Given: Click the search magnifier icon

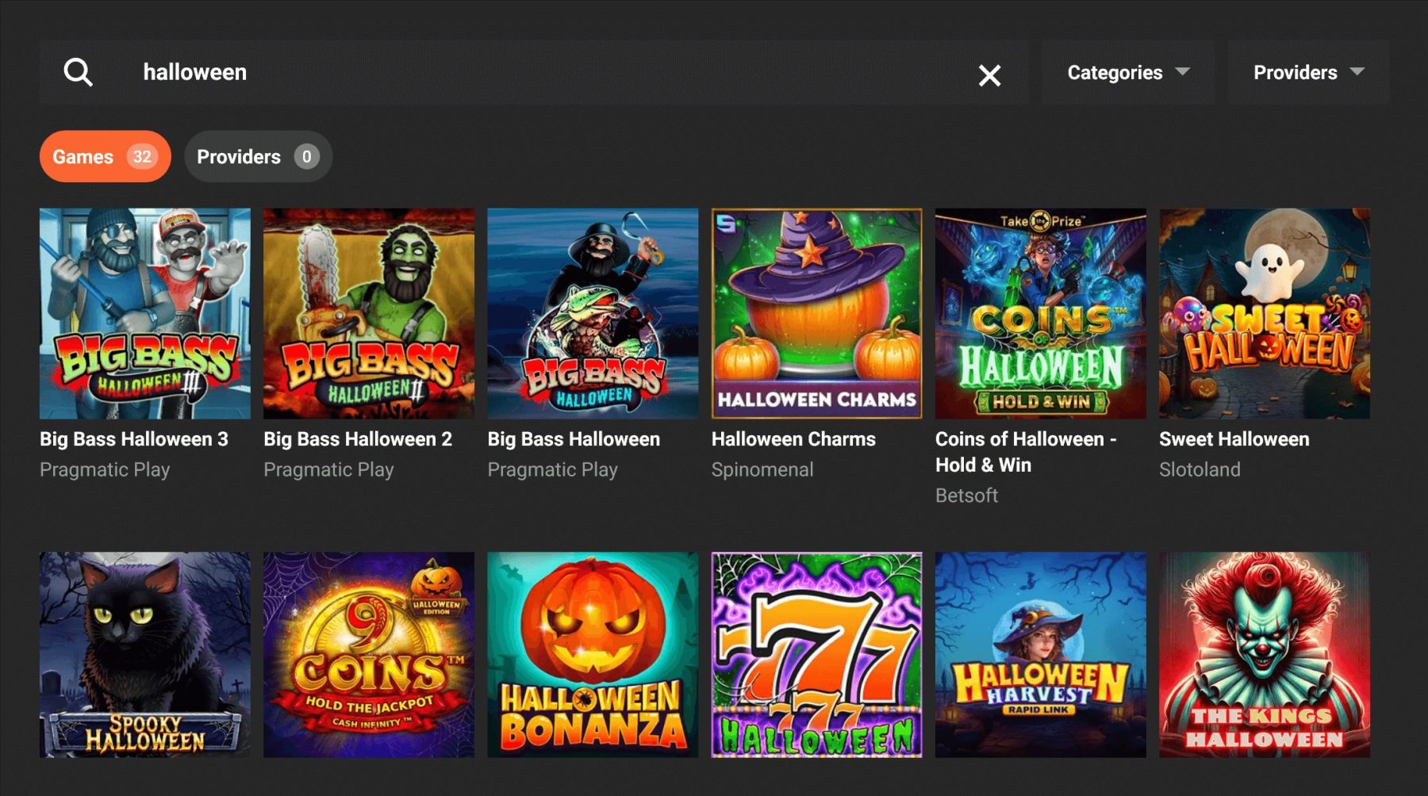Looking at the screenshot, I should click(x=78, y=73).
